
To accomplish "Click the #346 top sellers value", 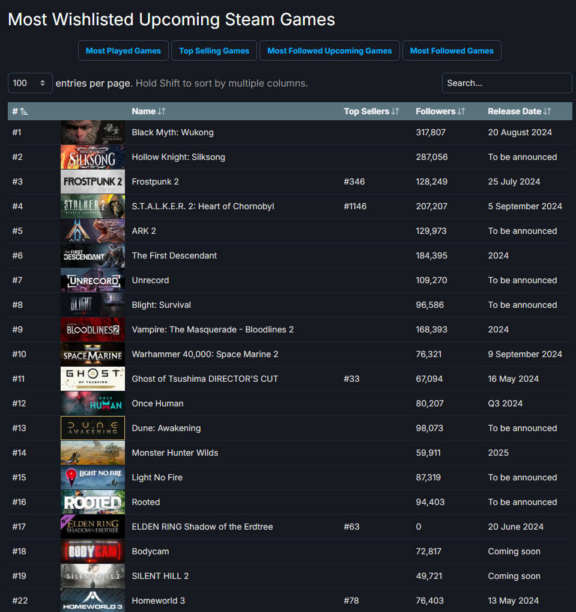I will click(x=354, y=182).
